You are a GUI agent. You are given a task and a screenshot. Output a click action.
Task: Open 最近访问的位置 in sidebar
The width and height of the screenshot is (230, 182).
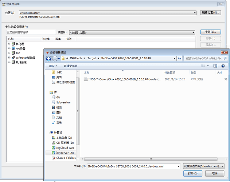tap(63, 82)
